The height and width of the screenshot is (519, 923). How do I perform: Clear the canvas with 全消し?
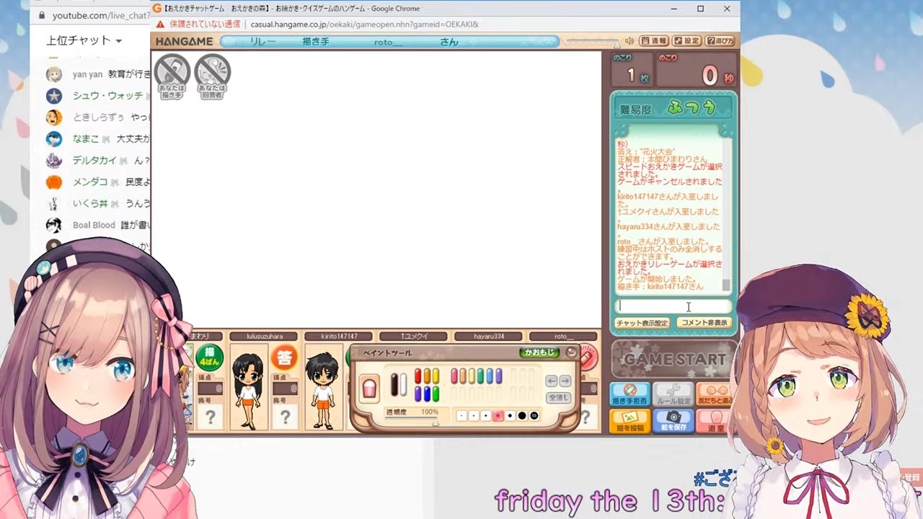tap(559, 397)
